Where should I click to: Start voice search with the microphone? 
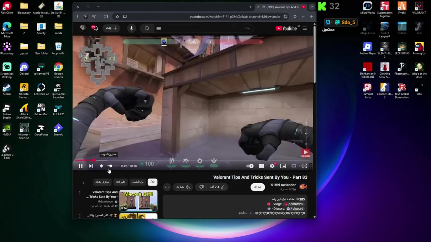point(132,29)
